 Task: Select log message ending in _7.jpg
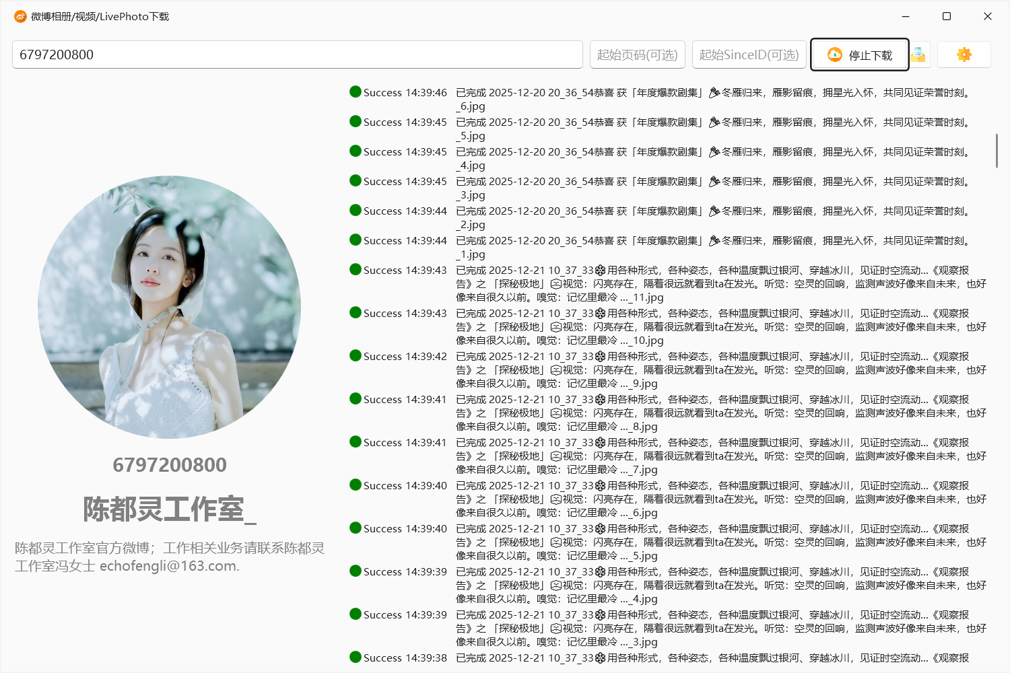tap(721, 456)
